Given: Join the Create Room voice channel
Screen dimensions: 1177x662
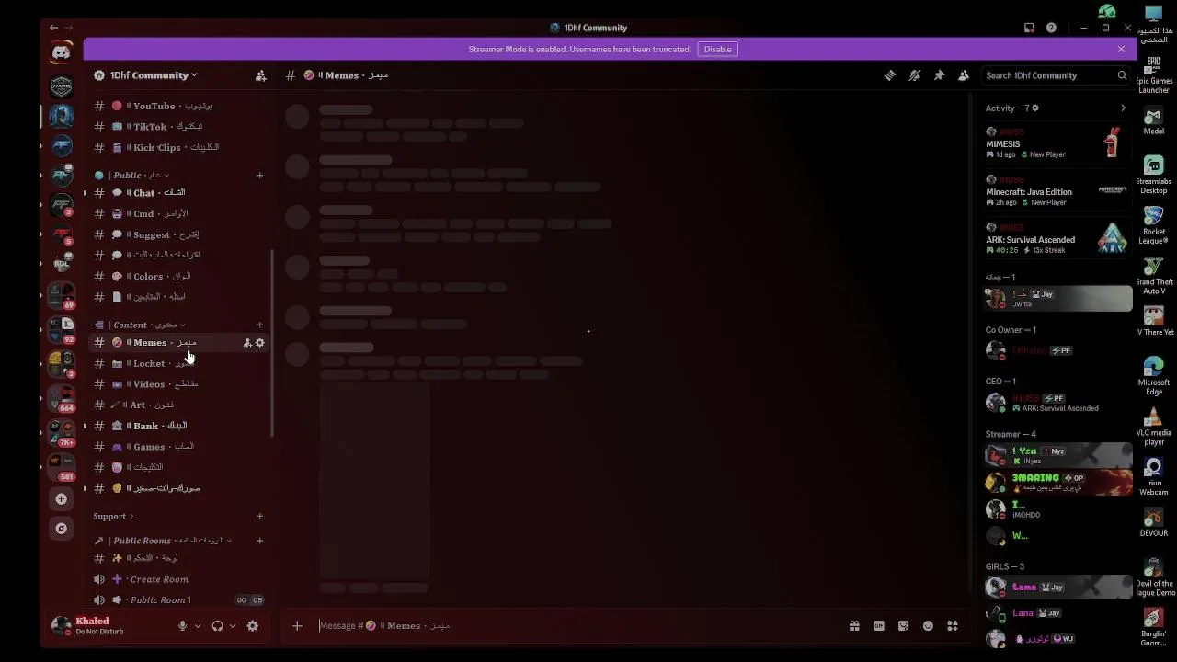Looking at the screenshot, I should coord(178,579).
